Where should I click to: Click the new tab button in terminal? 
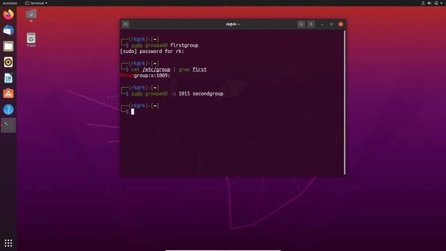tap(125, 24)
